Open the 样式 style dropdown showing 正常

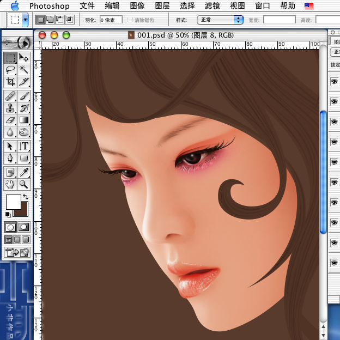pyautogui.click(x=220, y=20)
